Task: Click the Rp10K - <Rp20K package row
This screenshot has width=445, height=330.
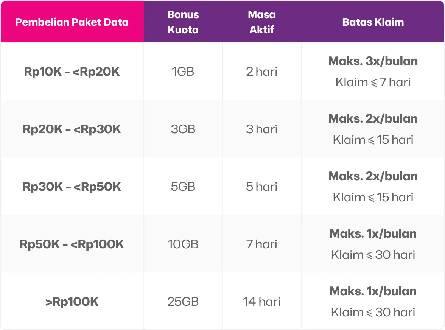Action: (x=72, y=72)
